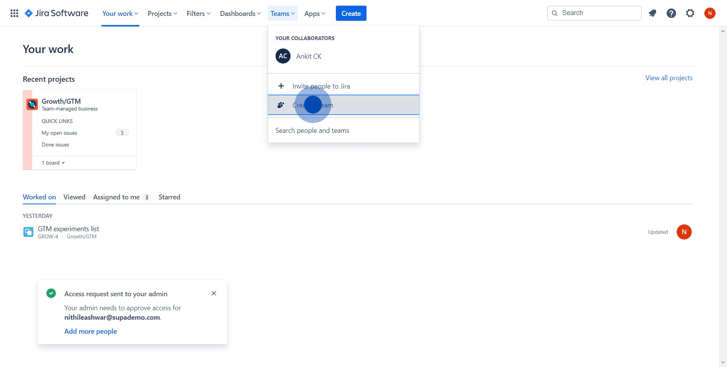Click the Jira Software logo
This screenshot has width=727, height=367.
point(56,13)
